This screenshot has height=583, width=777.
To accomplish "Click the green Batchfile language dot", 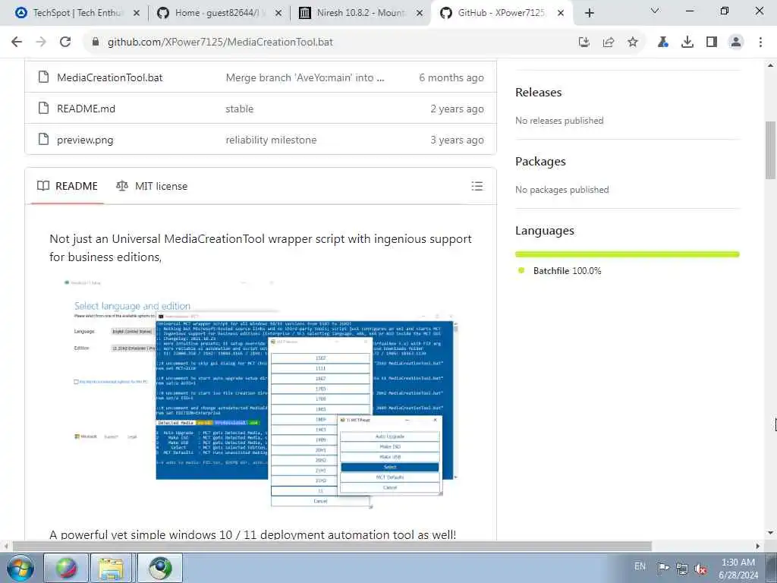I will (521, 270).
